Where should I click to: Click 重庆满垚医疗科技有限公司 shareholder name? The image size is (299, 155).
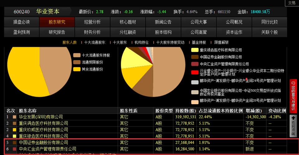point(43,123)
